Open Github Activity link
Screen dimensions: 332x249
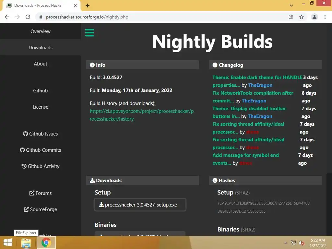pyautogui.click(x=41, y=166)
